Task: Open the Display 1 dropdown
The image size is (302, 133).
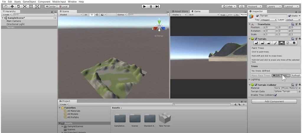Action: pyautogui.click(x=179, y=15)
